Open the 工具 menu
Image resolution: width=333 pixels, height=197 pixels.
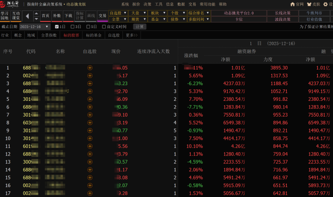point(159,4)
